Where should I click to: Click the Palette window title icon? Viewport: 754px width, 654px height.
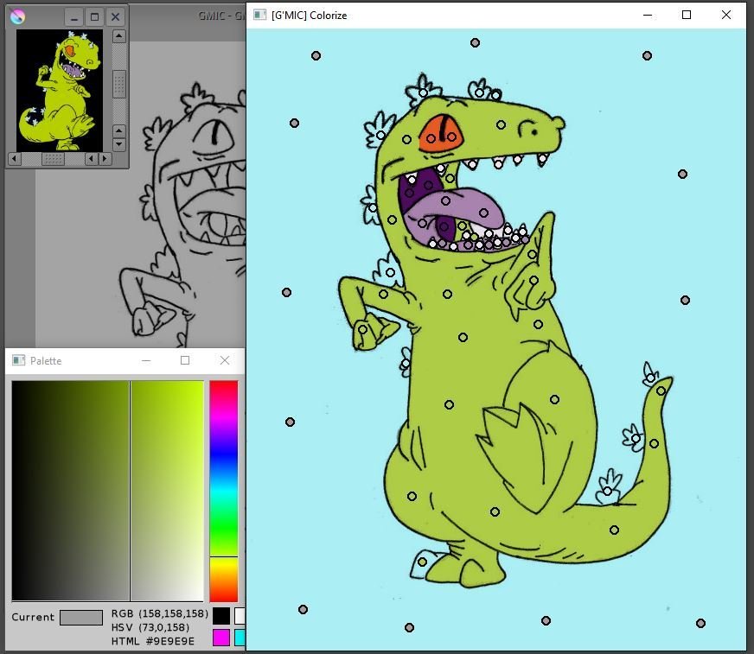pos(19,360)
